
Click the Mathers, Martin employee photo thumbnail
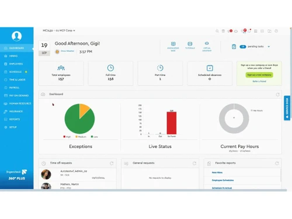(46, 186)
